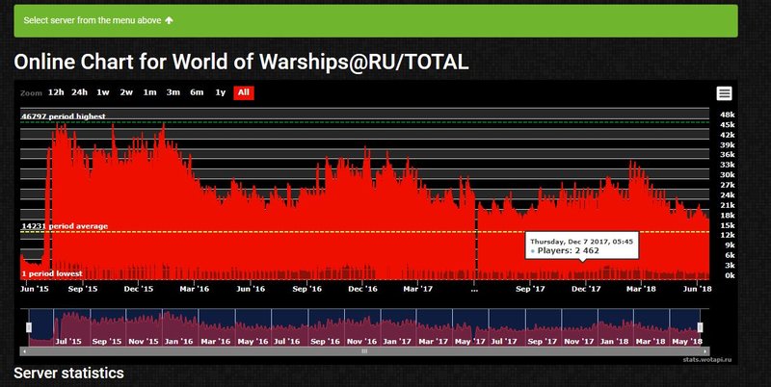Screen dimensions: 771x387
Task: Grab the right navigator range handle
Action: click(x=701, y=327)
